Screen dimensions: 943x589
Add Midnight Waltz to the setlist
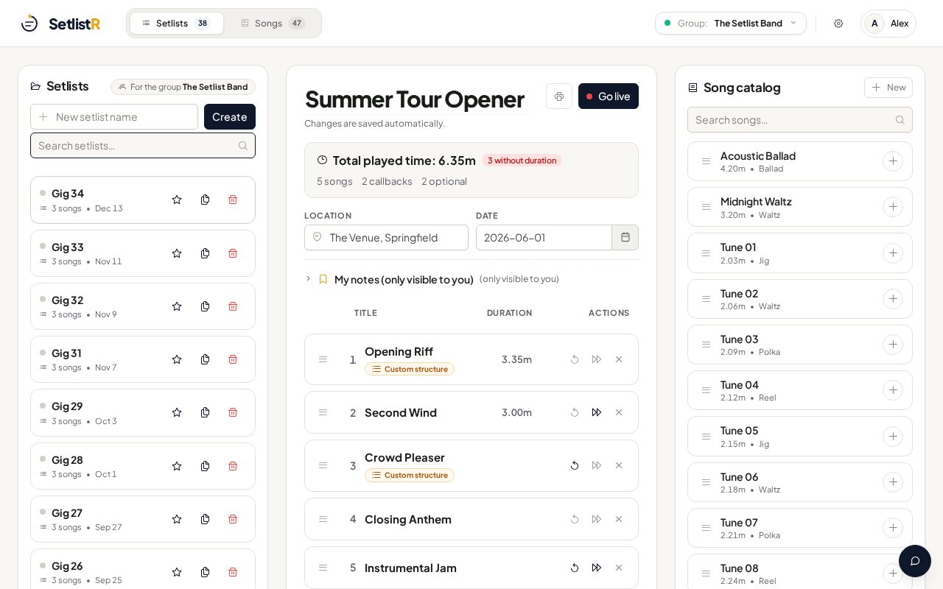coord(893,207)
